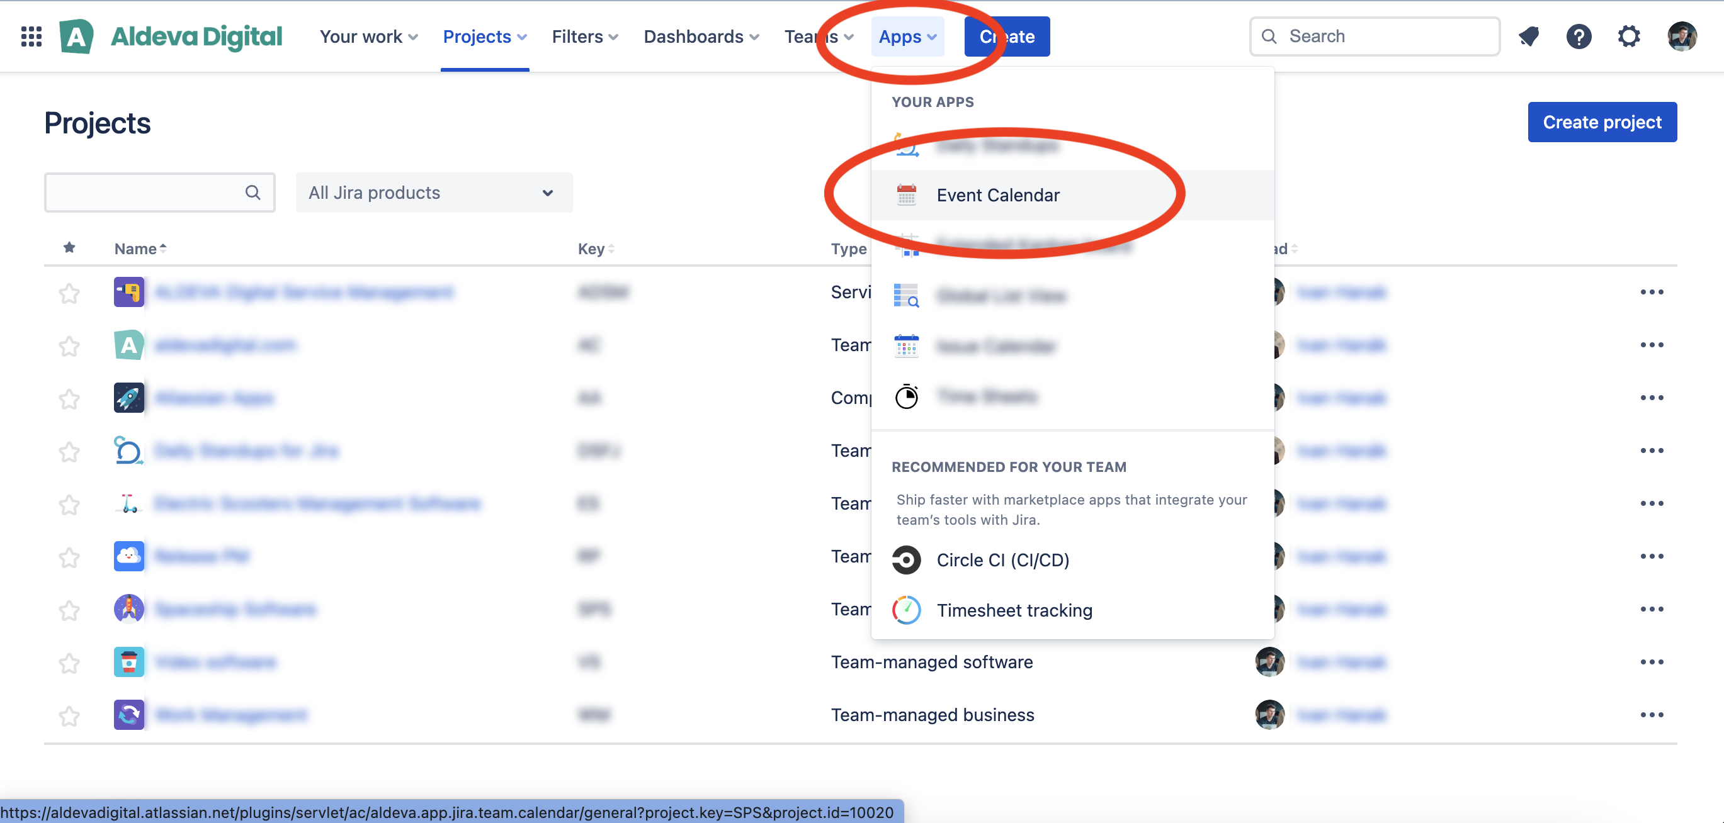
Task: Open more actions for Team-managed software row
Action: pos(1652,662)
